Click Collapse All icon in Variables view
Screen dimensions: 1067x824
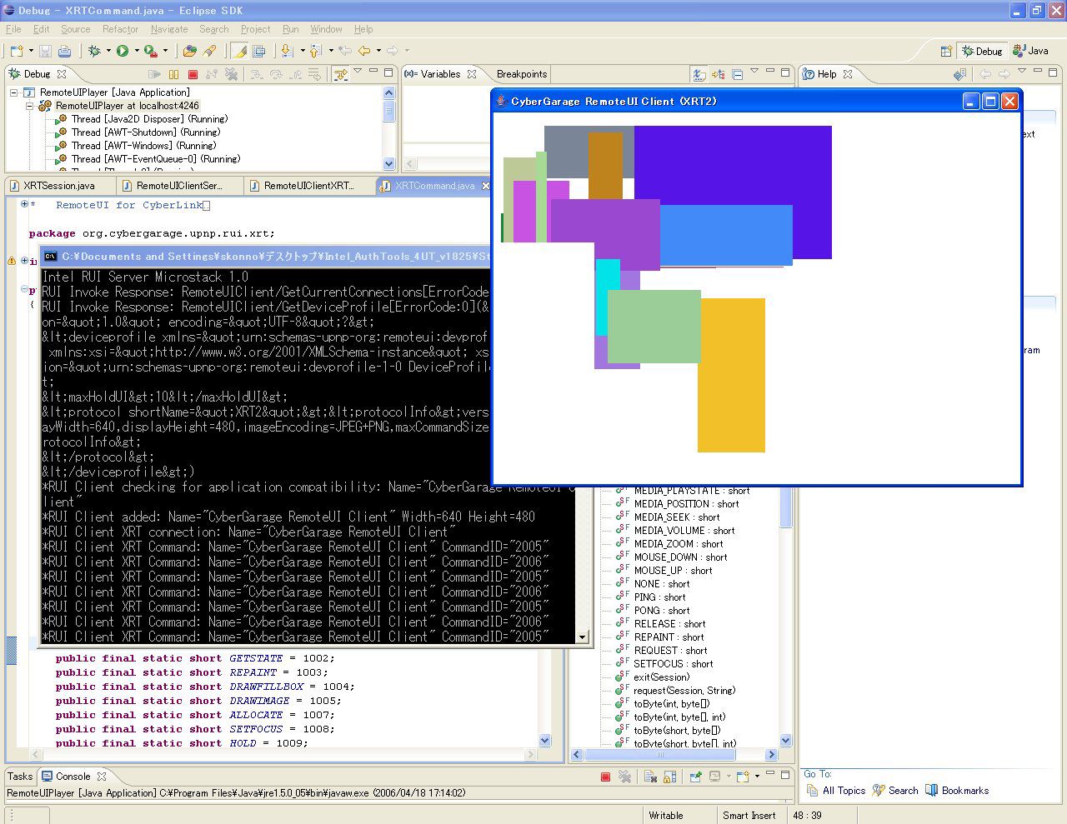pos(737,74)
